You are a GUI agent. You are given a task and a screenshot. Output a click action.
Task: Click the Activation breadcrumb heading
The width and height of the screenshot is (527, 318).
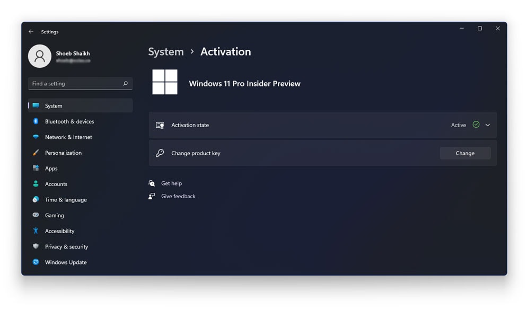click(x=225, y=52)
